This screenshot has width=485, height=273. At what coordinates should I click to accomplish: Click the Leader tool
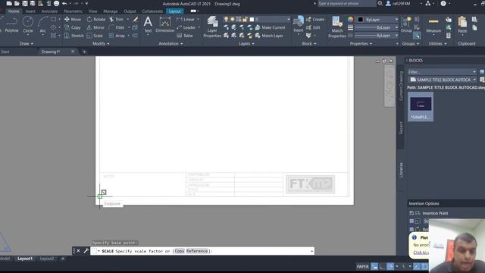coord(186,27)
